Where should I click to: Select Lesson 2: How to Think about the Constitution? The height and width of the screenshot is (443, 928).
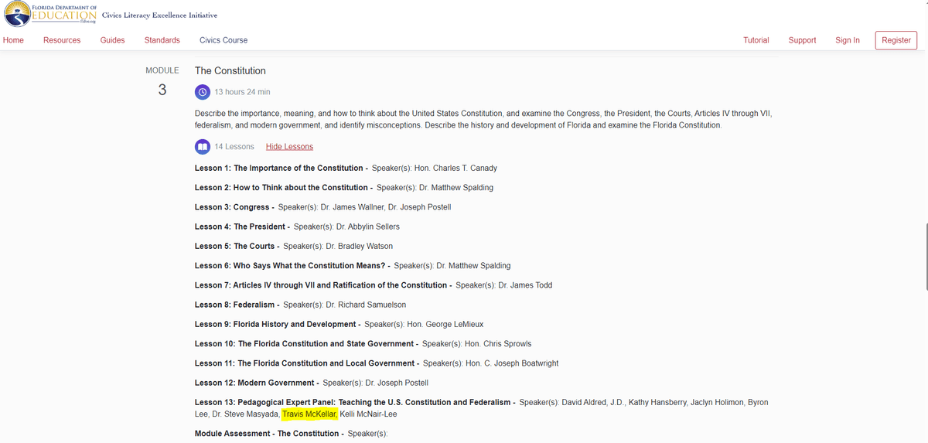[281, 187]
